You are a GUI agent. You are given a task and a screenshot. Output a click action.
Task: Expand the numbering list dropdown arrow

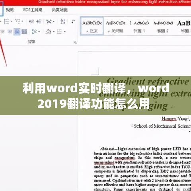point(12,21)
